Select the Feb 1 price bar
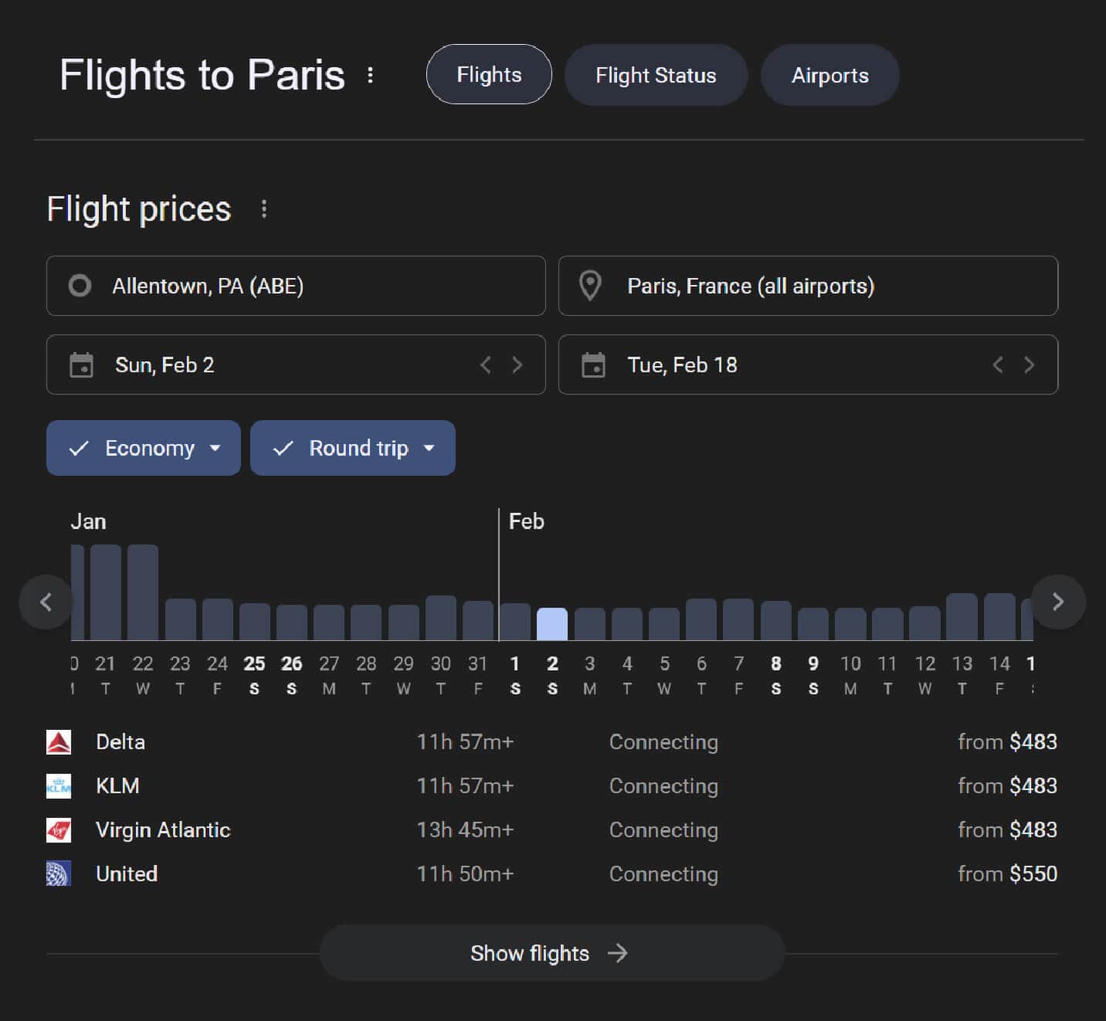 (515, 622)
